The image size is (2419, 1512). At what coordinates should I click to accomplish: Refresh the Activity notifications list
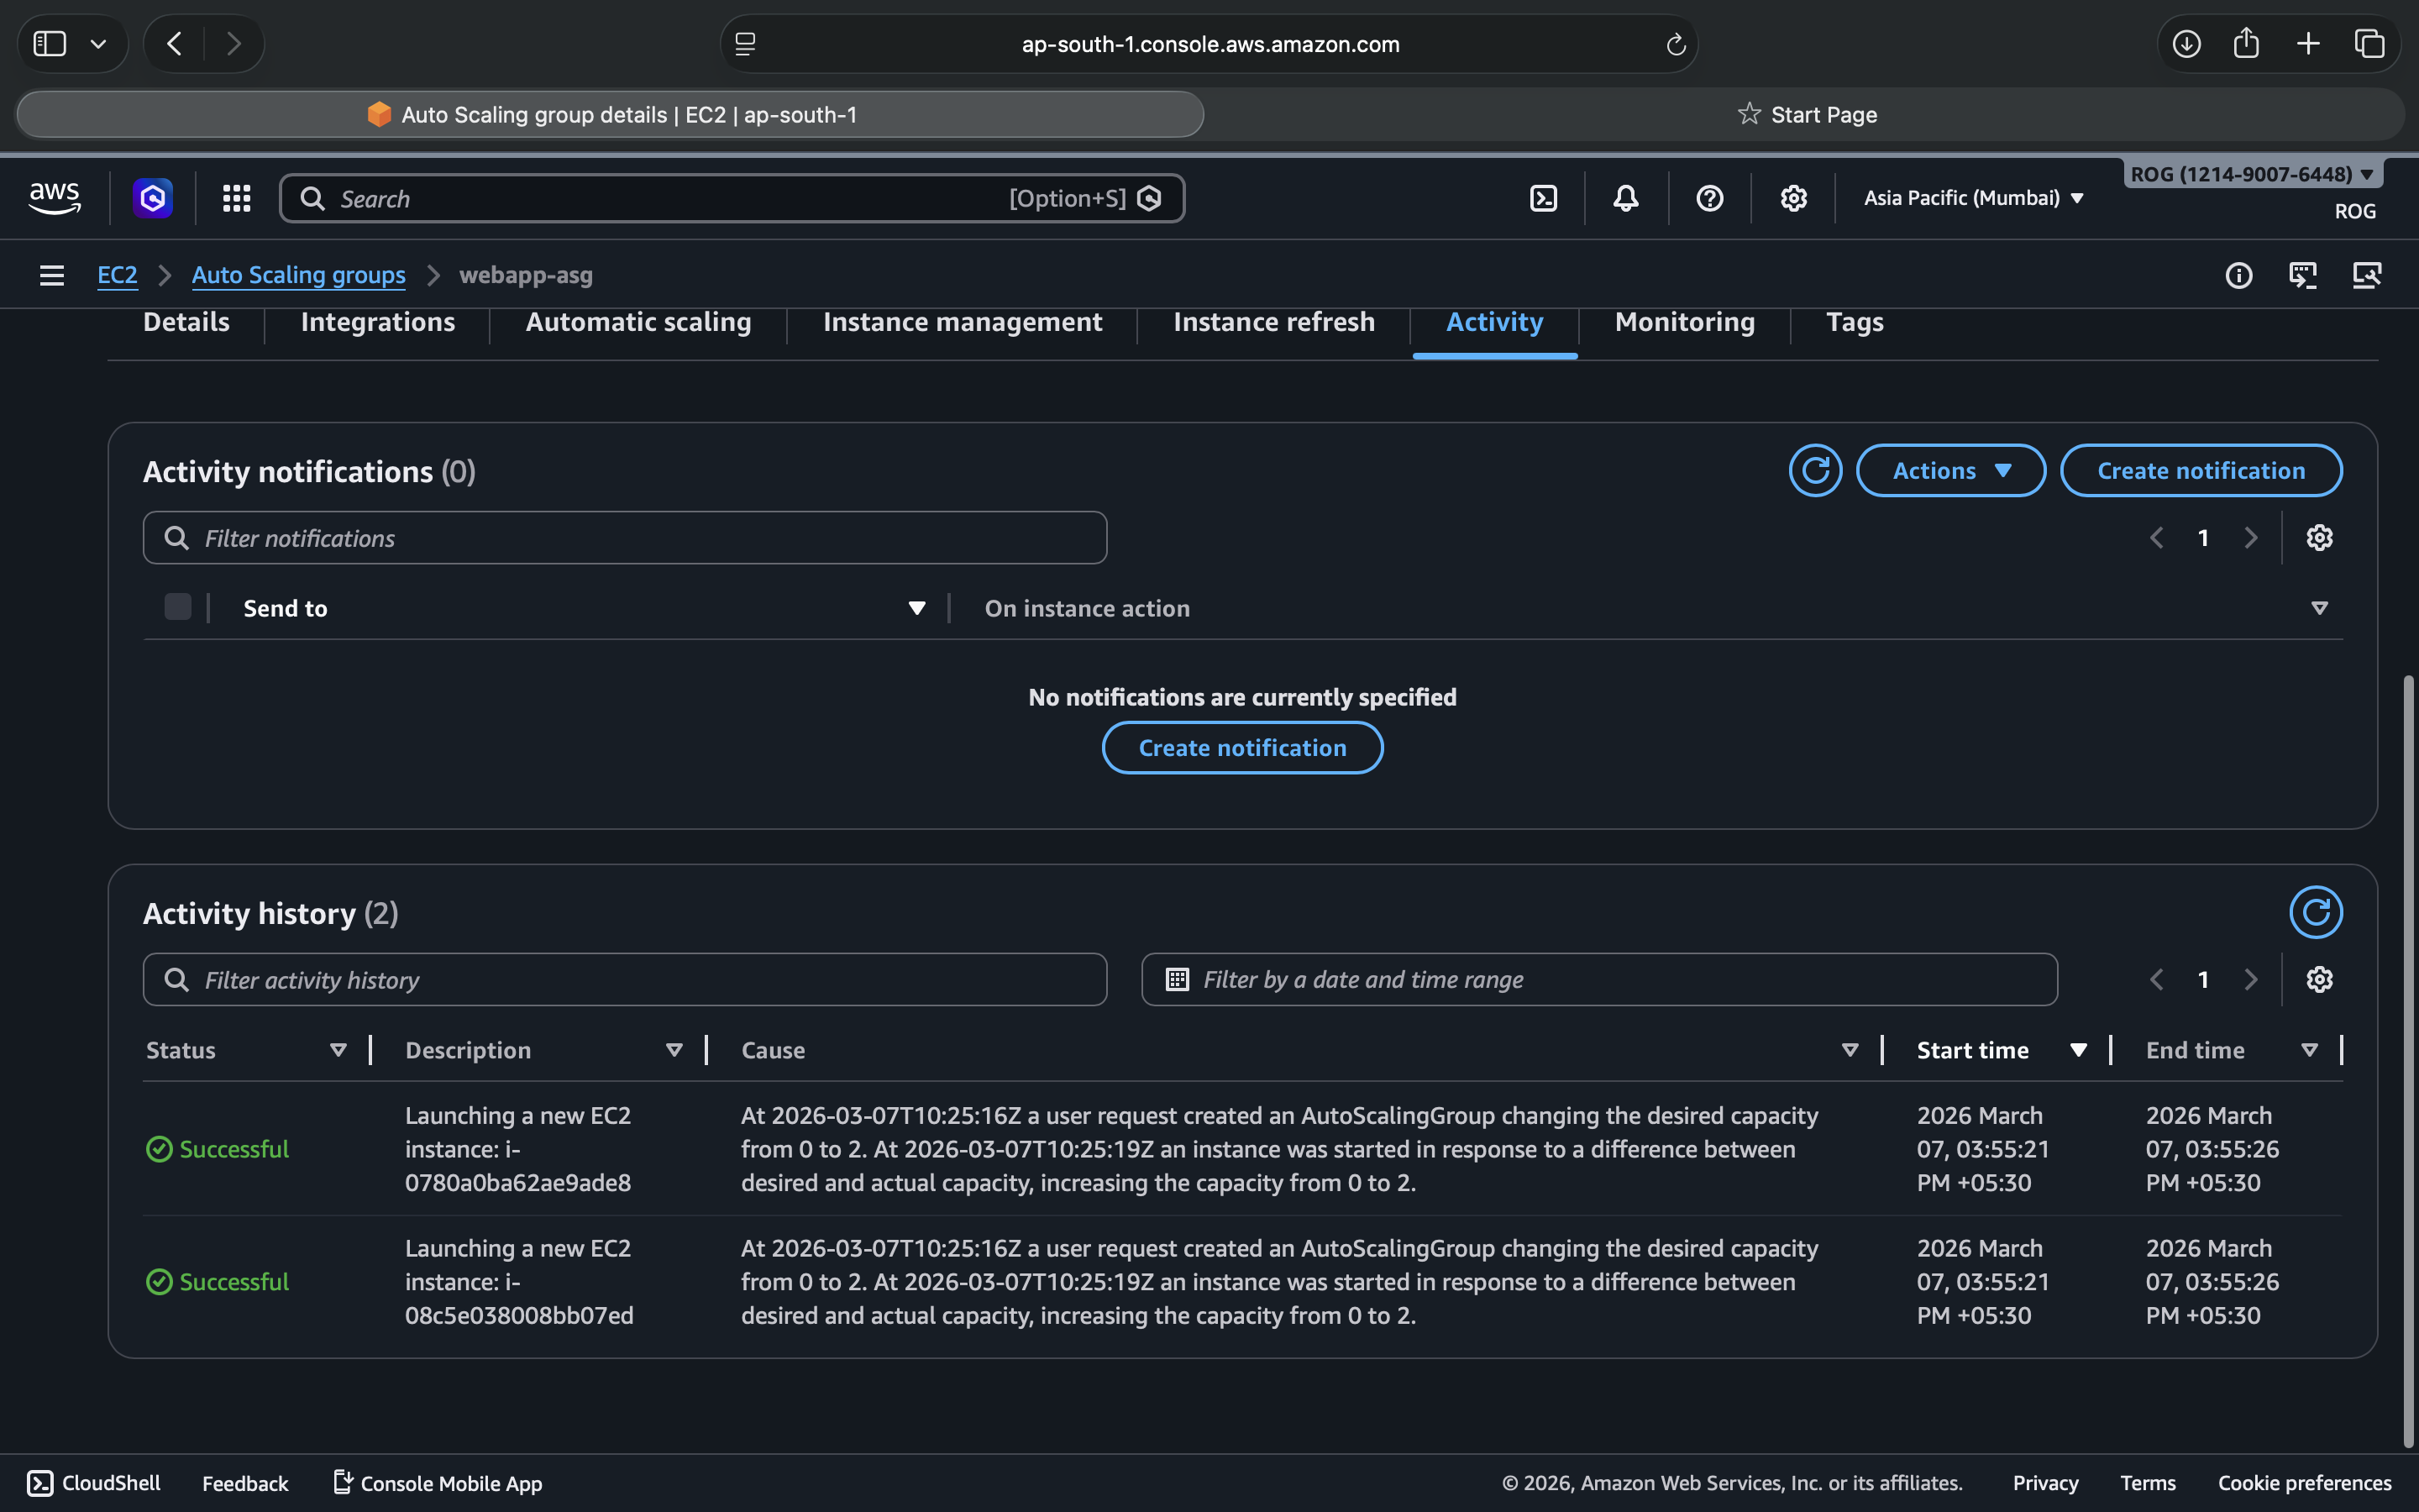click(1814, 470)
